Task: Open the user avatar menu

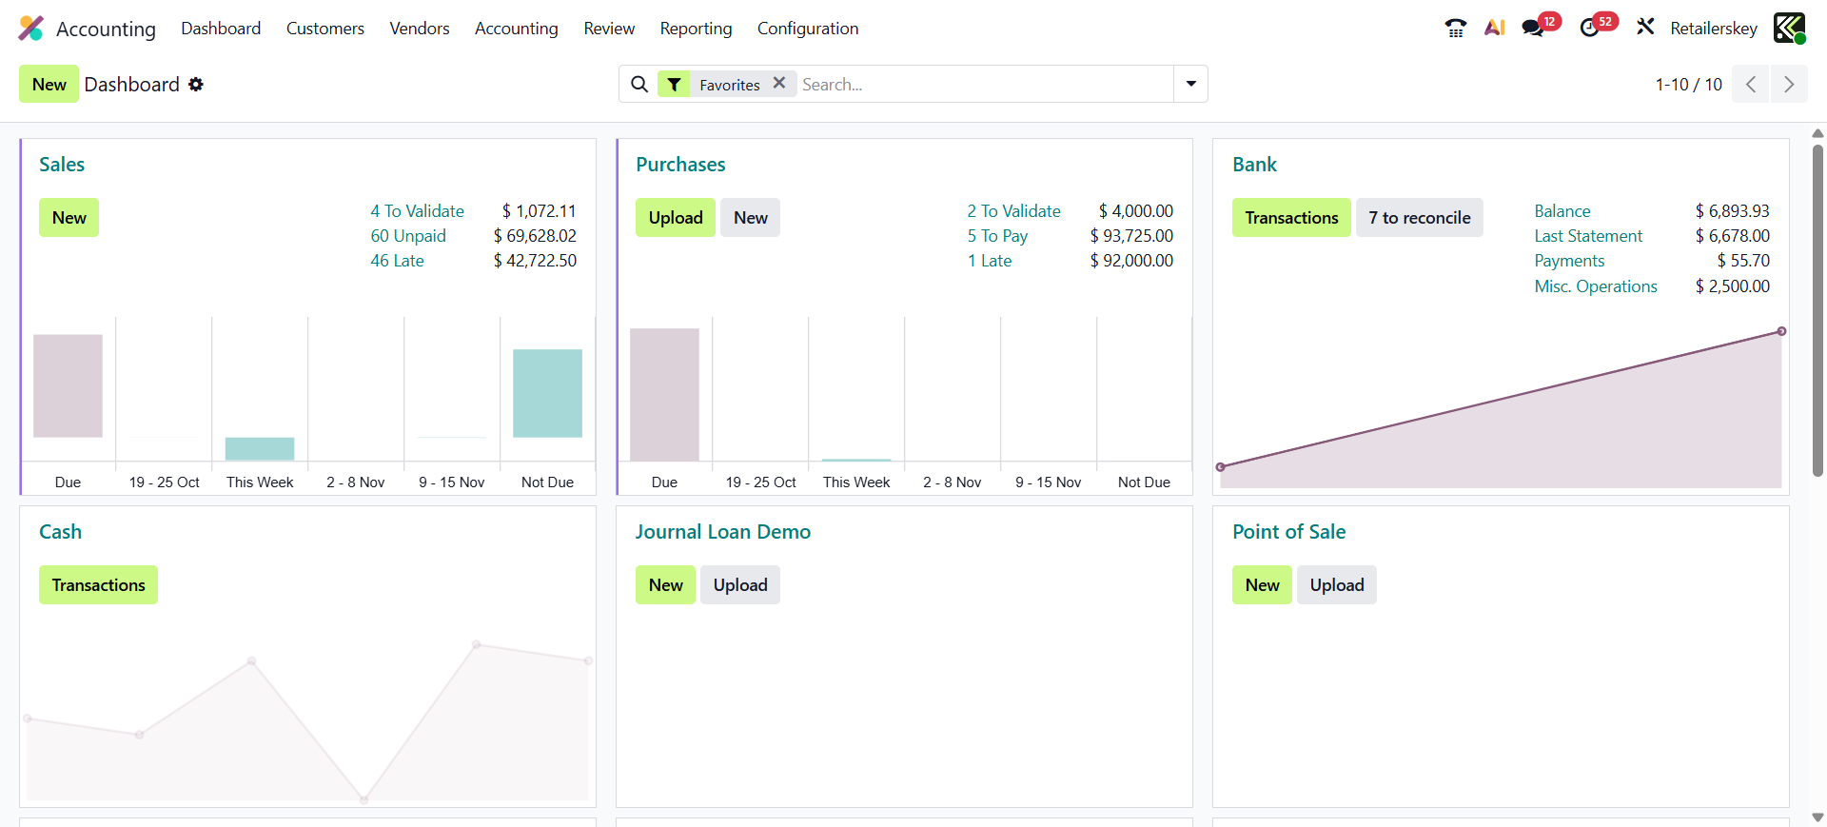Action: tap(1789, 29)
